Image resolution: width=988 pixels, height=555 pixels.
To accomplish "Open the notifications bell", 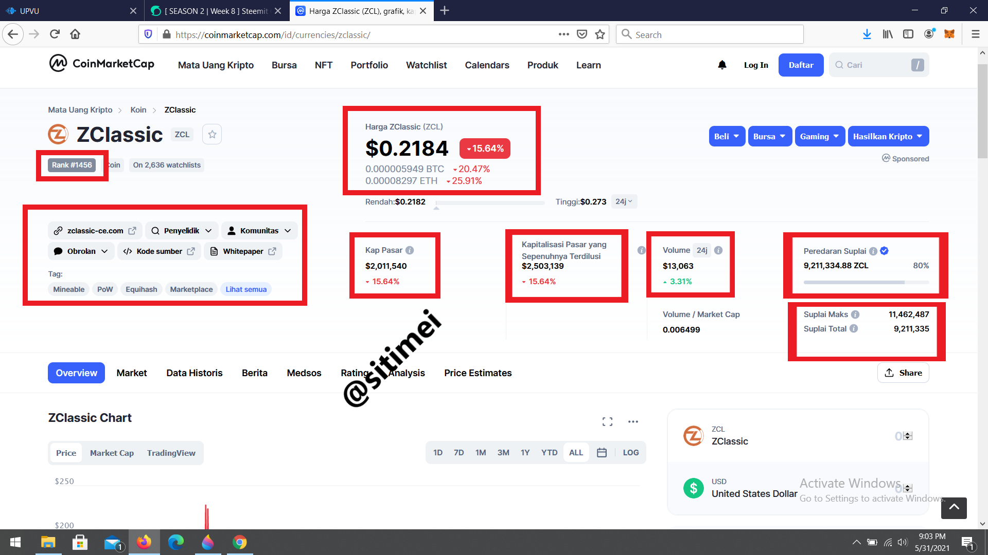I will tap(722, 65).
